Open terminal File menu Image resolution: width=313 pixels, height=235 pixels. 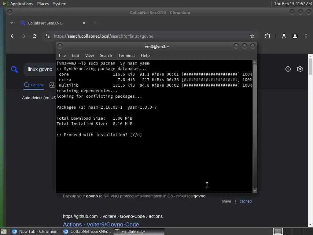(62, 56)
